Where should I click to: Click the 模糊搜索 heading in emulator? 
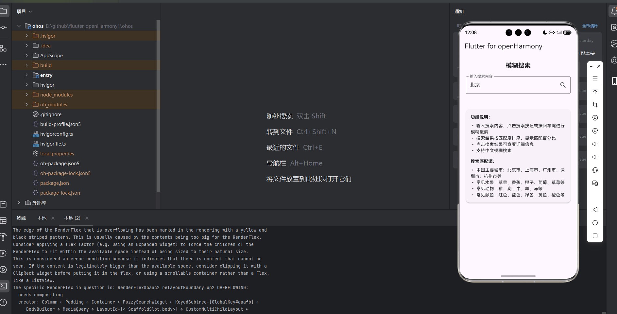518,65
